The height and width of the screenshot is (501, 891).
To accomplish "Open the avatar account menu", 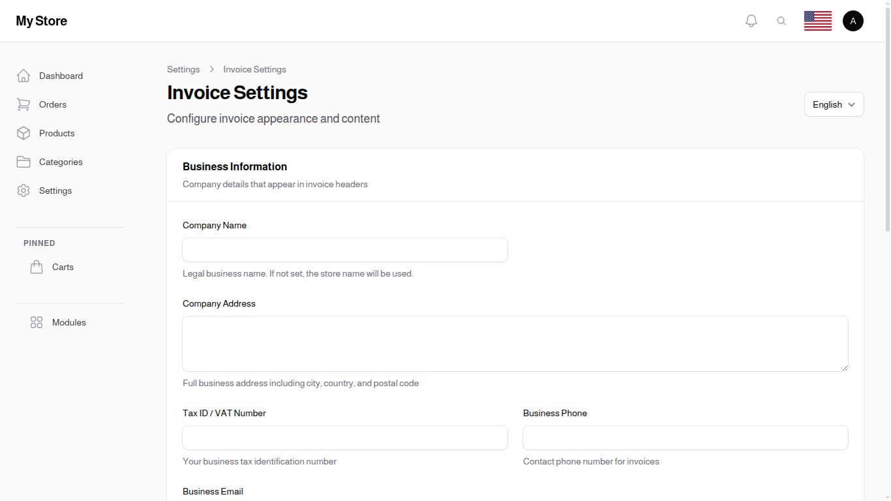I will point(853,20).
